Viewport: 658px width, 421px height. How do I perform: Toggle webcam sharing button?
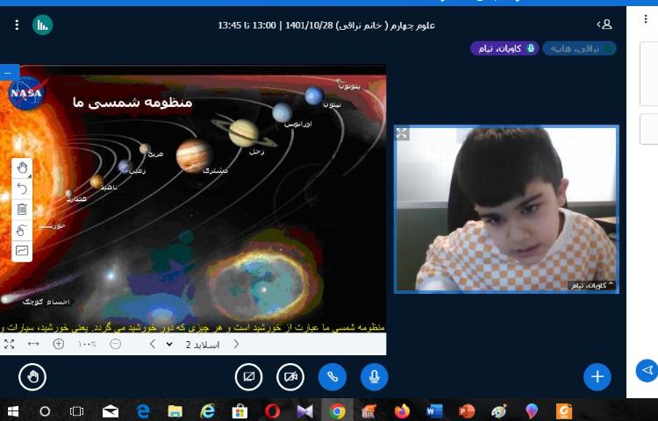tap(290, 376)
